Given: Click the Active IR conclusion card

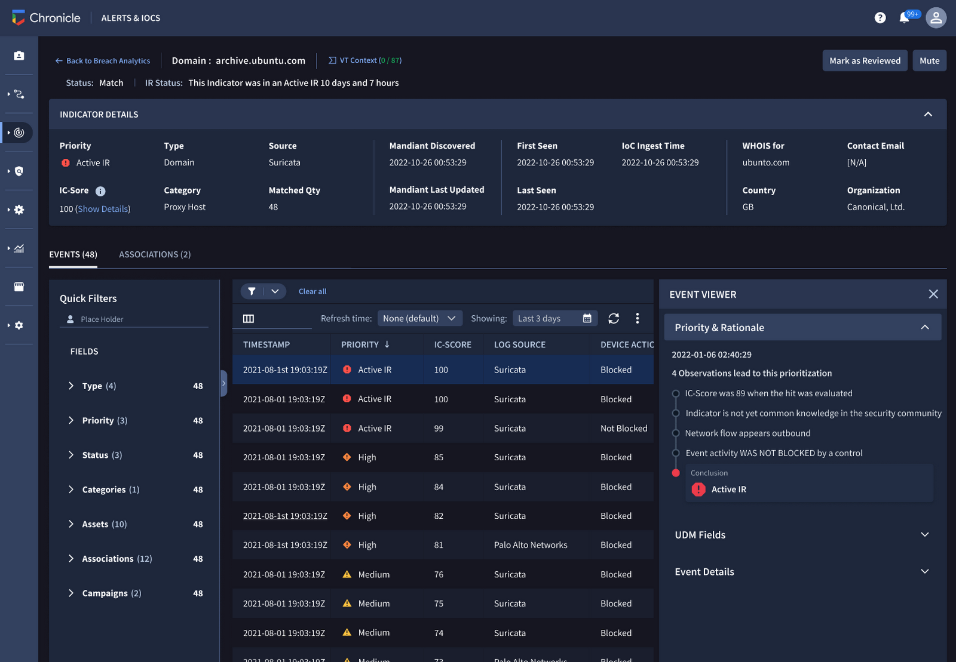Looking at the screenshot, I should pos(809,484).
